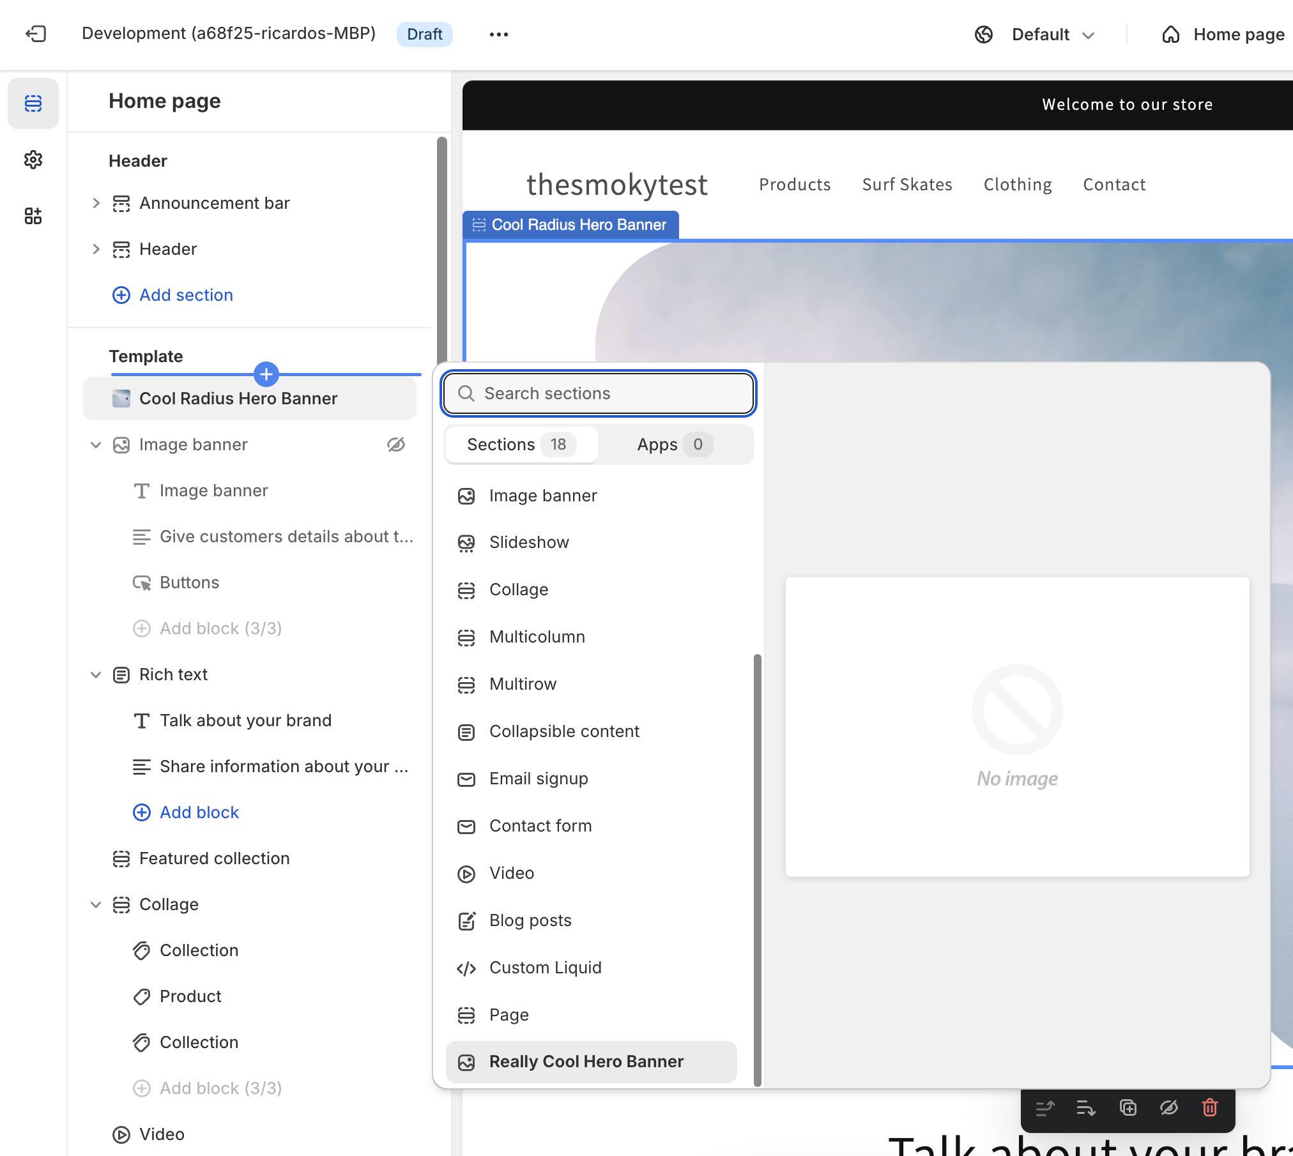1293x1156 pixels.
Task: Hide the Image banner section with its eye icon
Action: [x=397, y=445]
